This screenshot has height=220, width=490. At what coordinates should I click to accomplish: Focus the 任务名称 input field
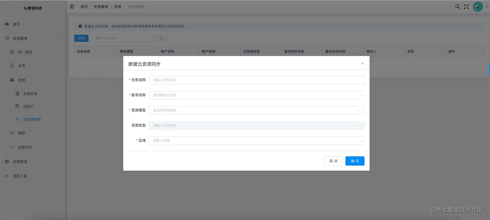pos(257,80)
